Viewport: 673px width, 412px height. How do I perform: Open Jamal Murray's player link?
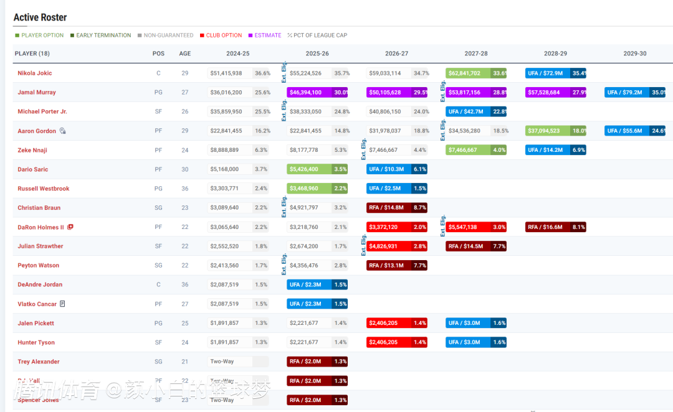click(x=37, y=93)
